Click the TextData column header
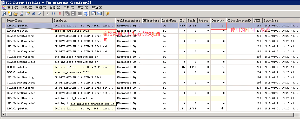This screenshot has height=119, width=300. click(84, 20)
